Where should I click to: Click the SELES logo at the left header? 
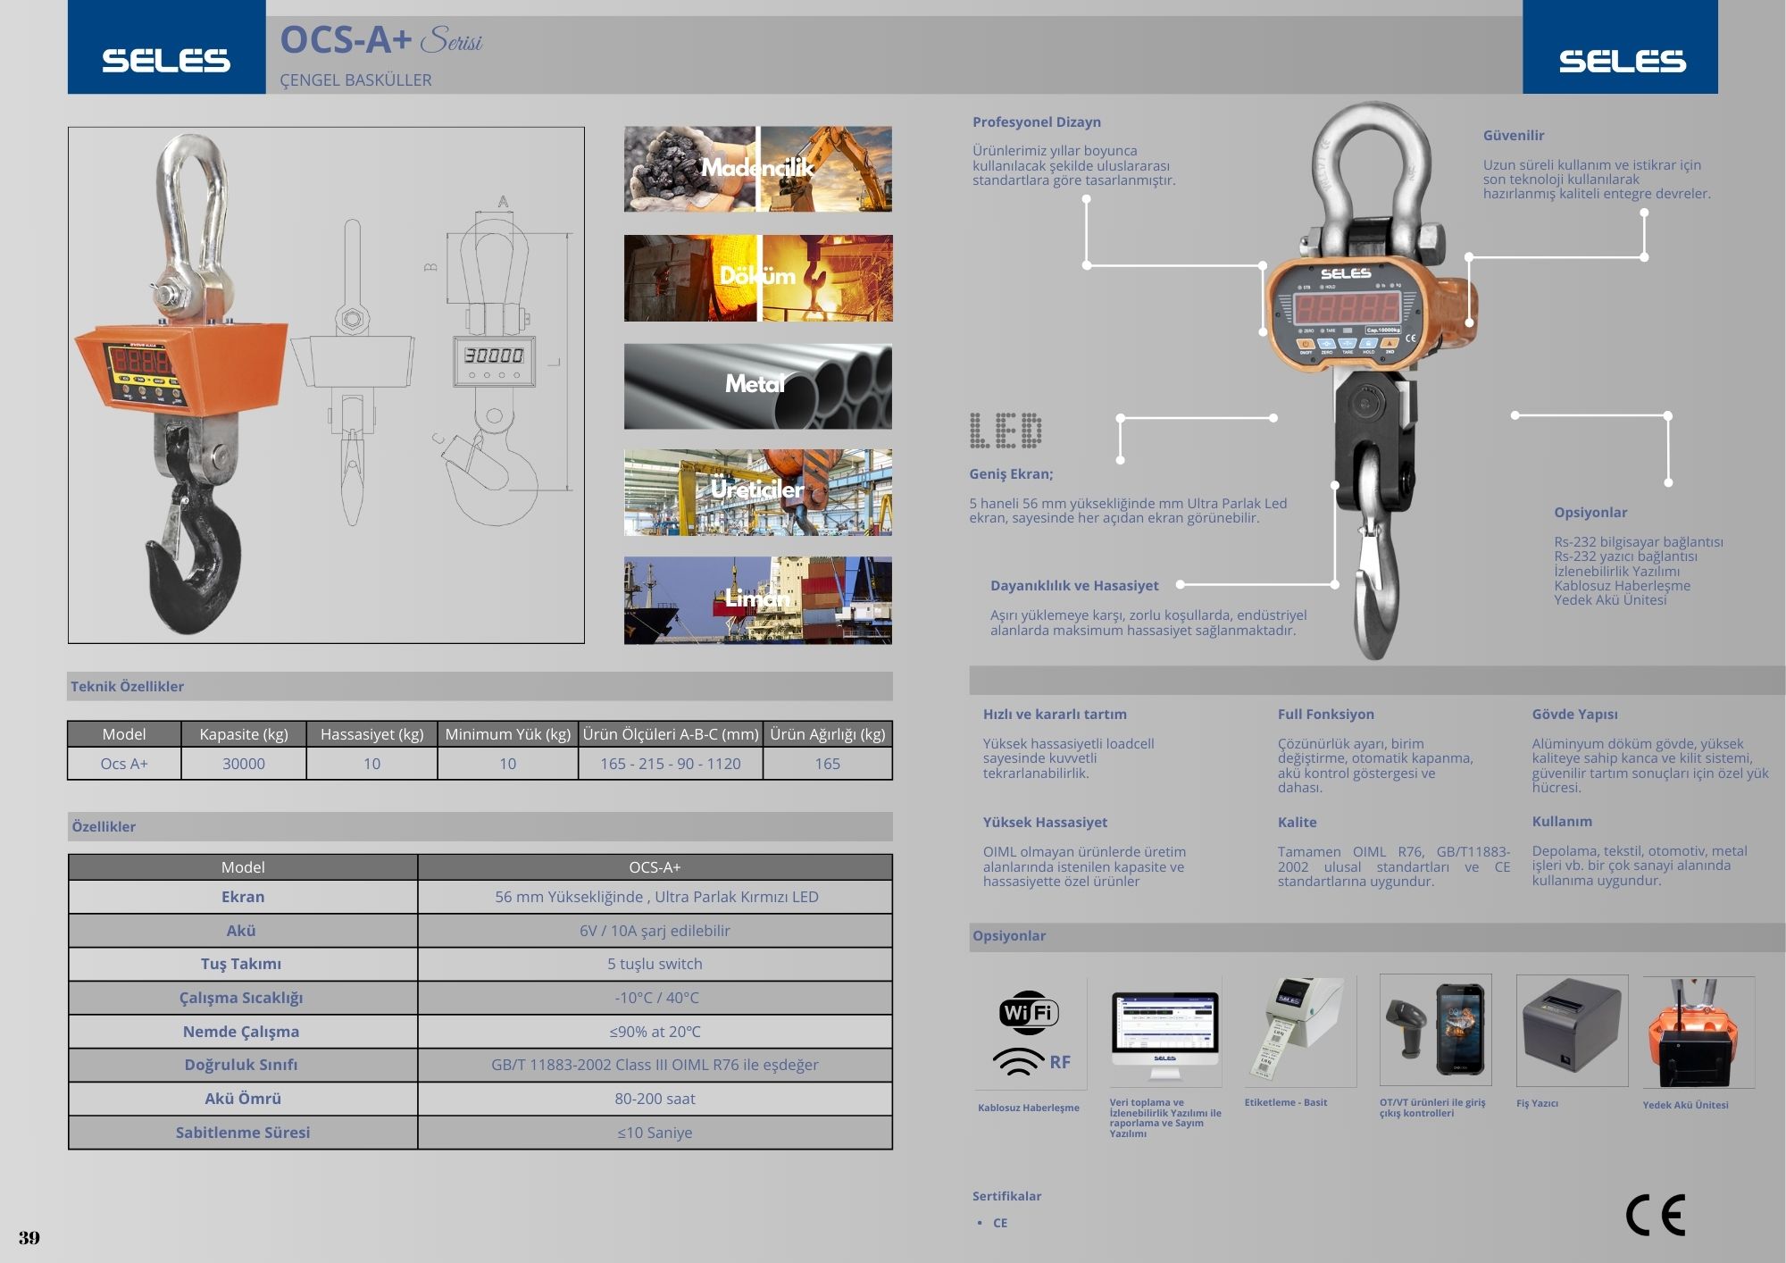(166, 61)
